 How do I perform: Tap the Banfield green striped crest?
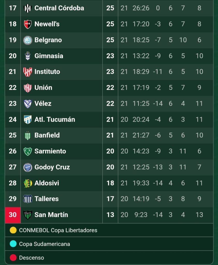point(27,135)
